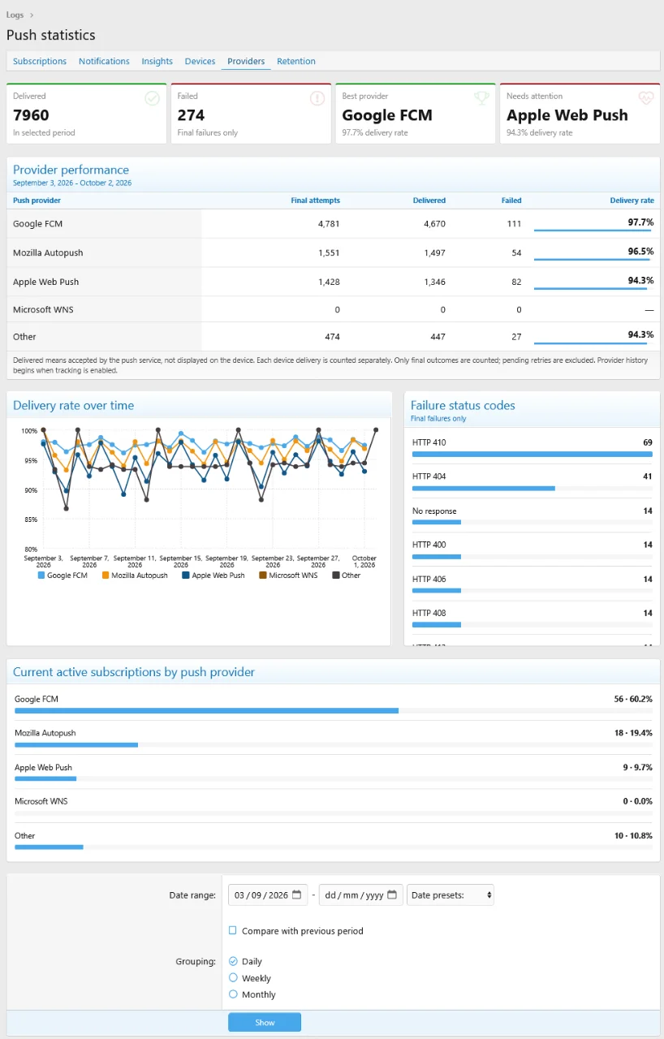Viewport: 664px width, 1039px height.
Task: Select the Providers tab
Action: click(246, 61)
